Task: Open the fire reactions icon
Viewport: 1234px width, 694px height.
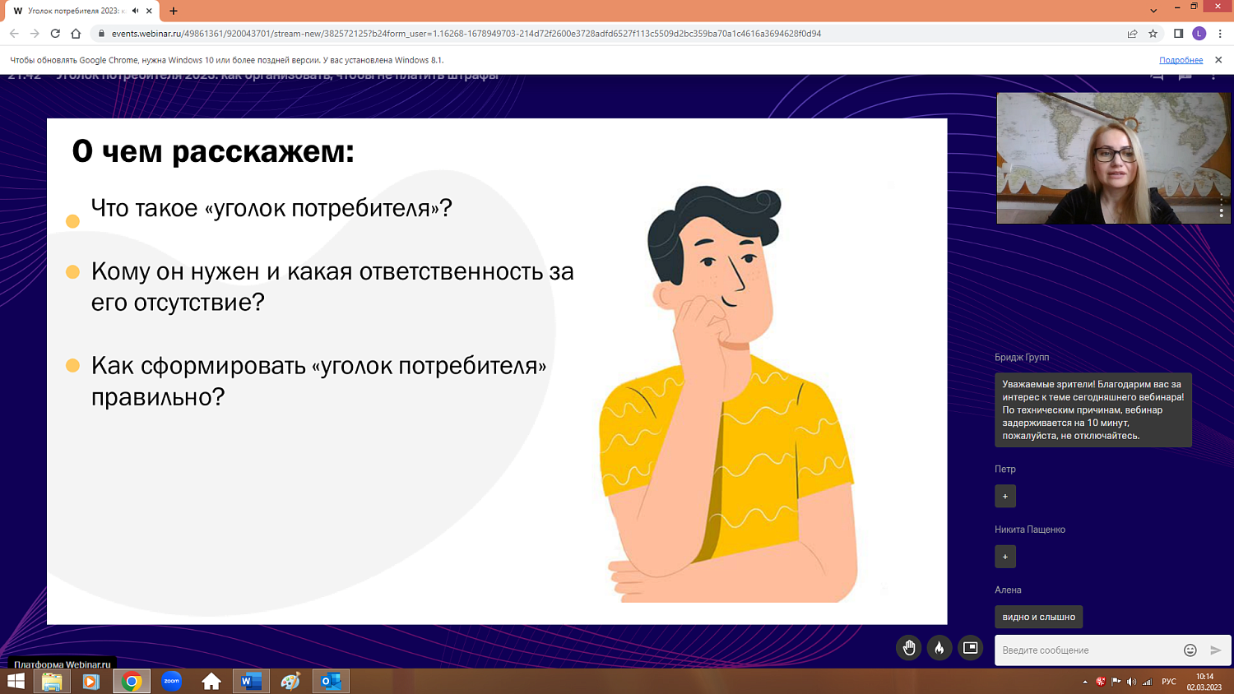Action: click(938, 648)
